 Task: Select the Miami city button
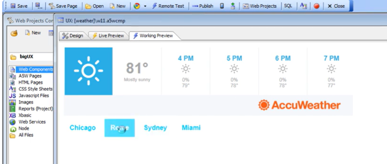(x=191, y=128)
